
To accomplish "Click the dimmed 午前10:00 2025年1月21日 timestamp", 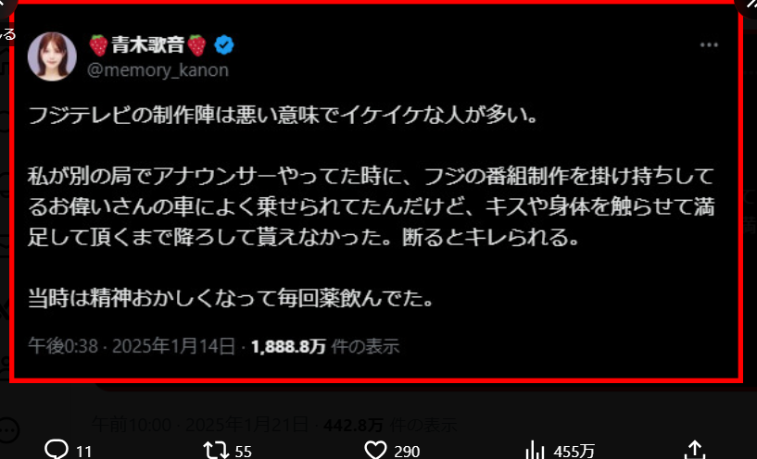I will (x=200, y=425).
